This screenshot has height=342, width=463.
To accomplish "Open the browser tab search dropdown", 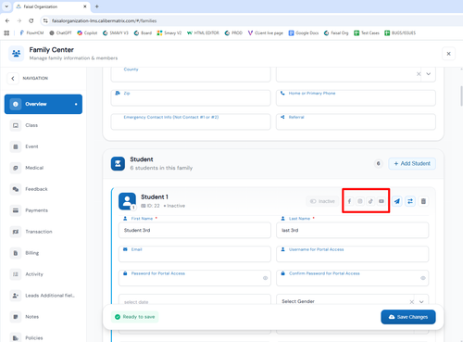I will point(6,6).
